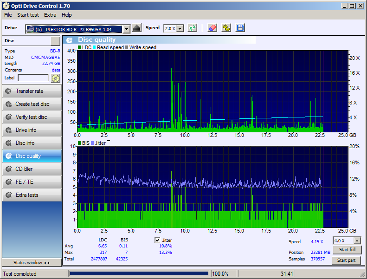This screenshot has width=367, height=279.
Task: Minimize the Opti Drive Control window
Action: (344, 6)
